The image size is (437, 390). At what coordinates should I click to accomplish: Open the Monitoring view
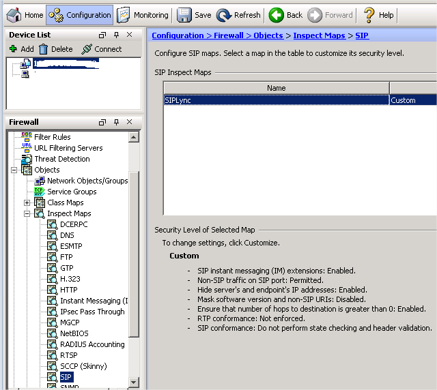coord(143,15)
